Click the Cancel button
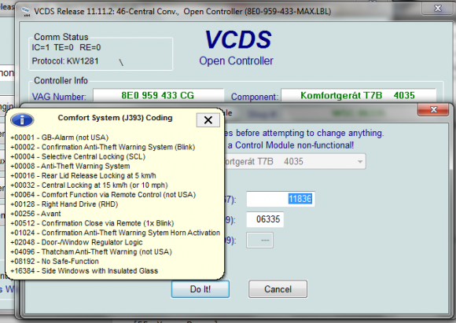The width and height of the screenshot is (456, 323). pyautogui.click(x=278, y=289)
